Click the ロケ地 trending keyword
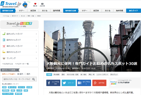Screen dimensions: 141x95 click(x=19, y=91)
